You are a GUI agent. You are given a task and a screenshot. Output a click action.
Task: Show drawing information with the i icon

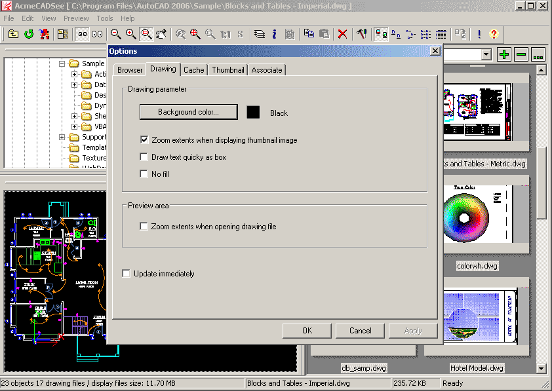coord(274,34)
